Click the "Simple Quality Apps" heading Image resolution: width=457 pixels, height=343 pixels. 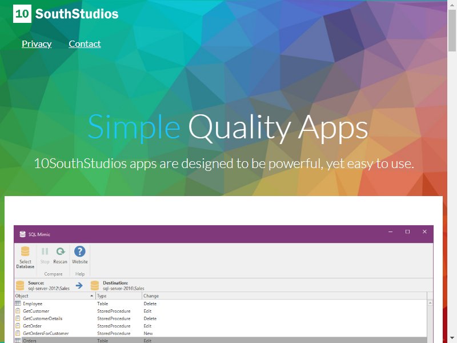[x=228, y=127]
